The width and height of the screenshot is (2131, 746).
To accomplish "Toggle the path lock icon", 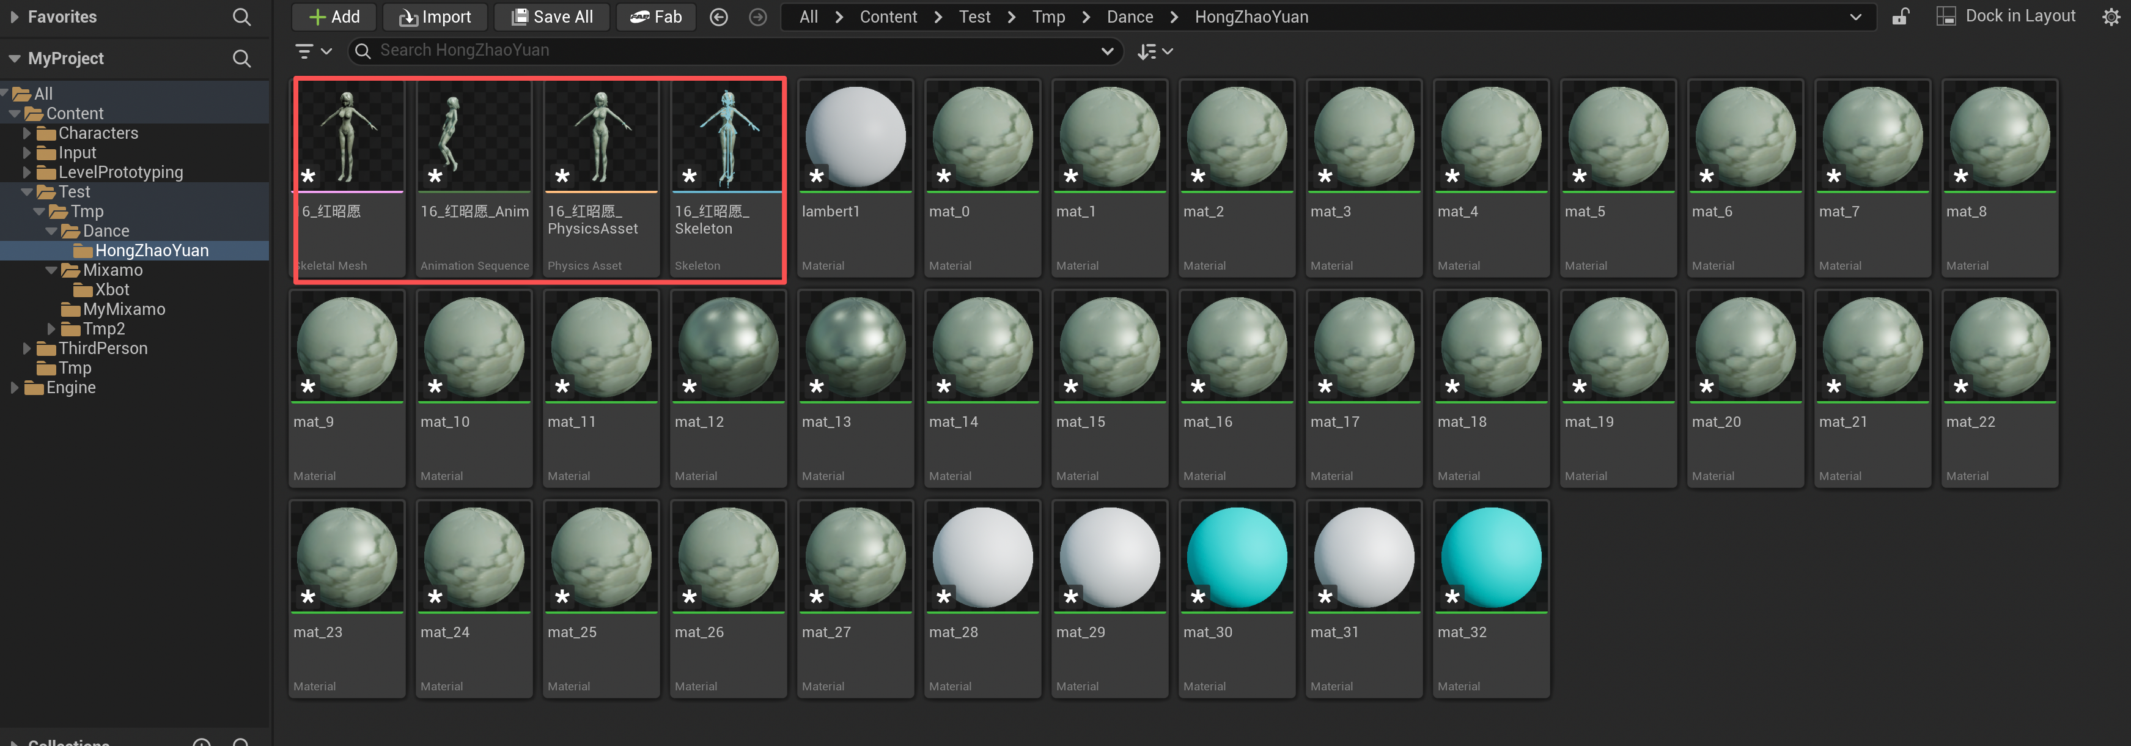I will (x=1900, y=17).
